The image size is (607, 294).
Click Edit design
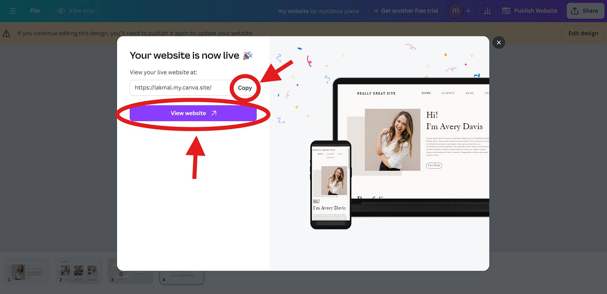(x=583, y=33)
